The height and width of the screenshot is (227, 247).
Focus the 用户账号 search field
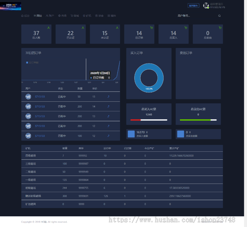tap(197, 16)
